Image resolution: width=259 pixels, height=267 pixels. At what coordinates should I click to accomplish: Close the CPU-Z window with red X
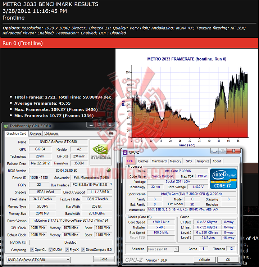234,151
